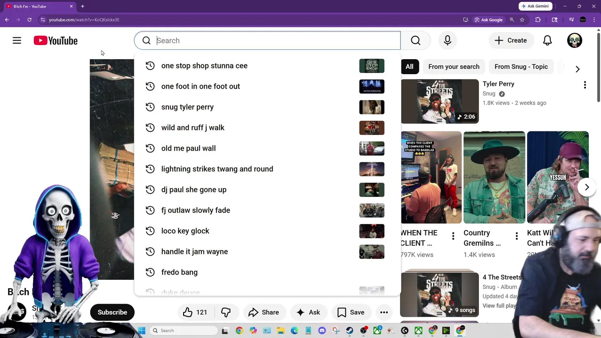601x338 pixels.
Task: Choose suggestion snug tyler perry
Action: 267,107
